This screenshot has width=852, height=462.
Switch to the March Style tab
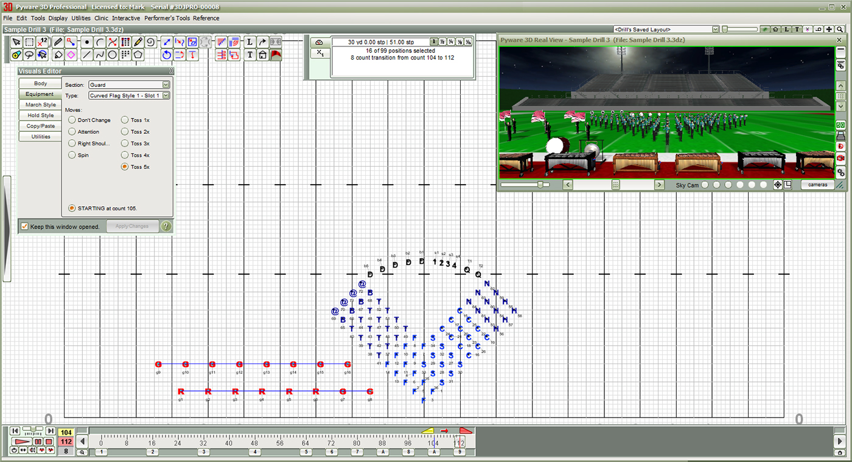[40, 105]
